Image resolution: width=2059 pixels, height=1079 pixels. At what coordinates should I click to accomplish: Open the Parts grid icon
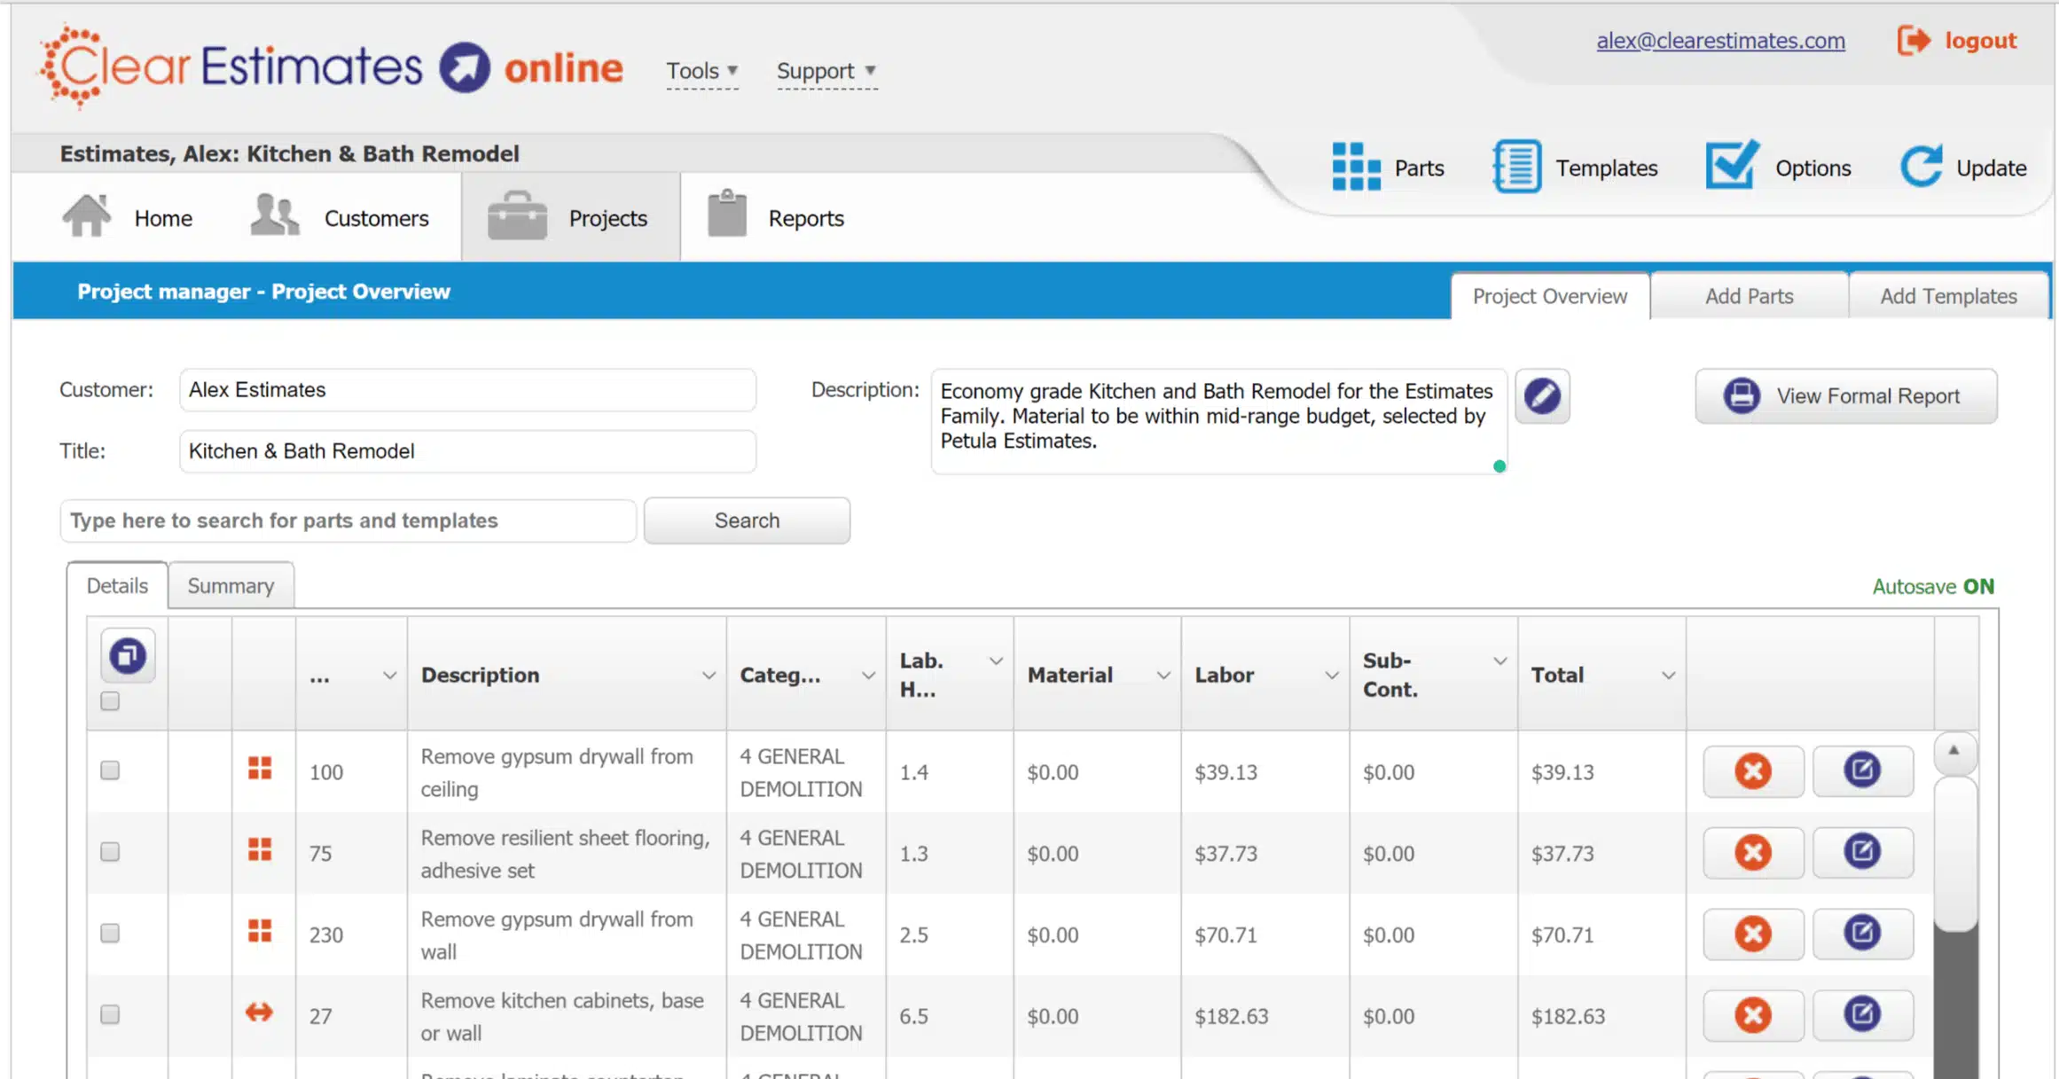point(1356,167)
